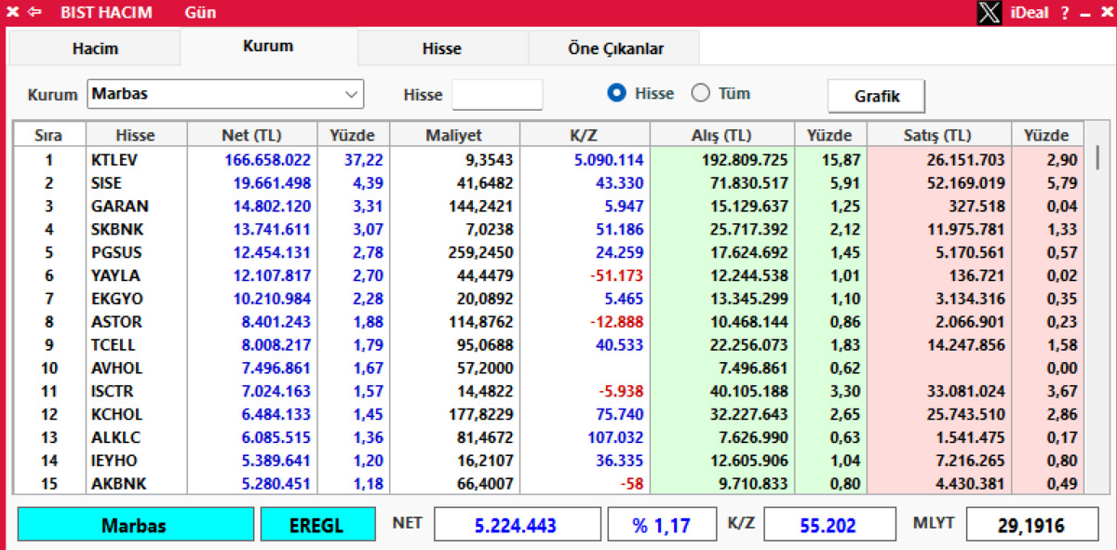Click the iDeal label in title bar

click(x=1029, y=13)
